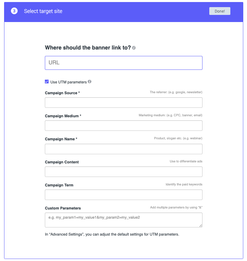The height and width of the screenshot is (261, 247).
Task: Click info icon beside banner link heading
Action: 134,48
